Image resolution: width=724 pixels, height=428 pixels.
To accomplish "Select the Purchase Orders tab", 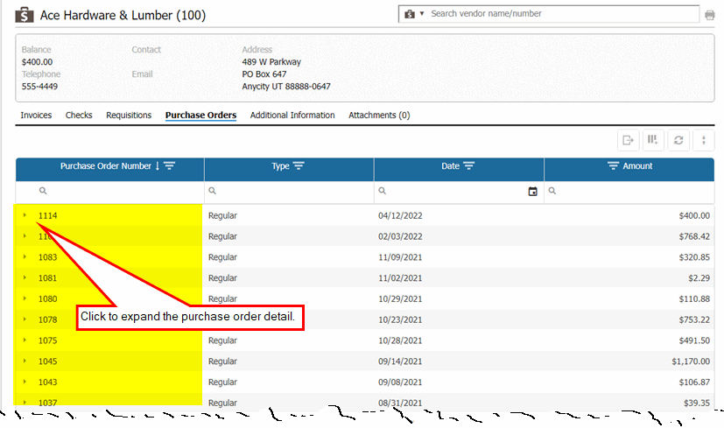I will coord(200,115).
